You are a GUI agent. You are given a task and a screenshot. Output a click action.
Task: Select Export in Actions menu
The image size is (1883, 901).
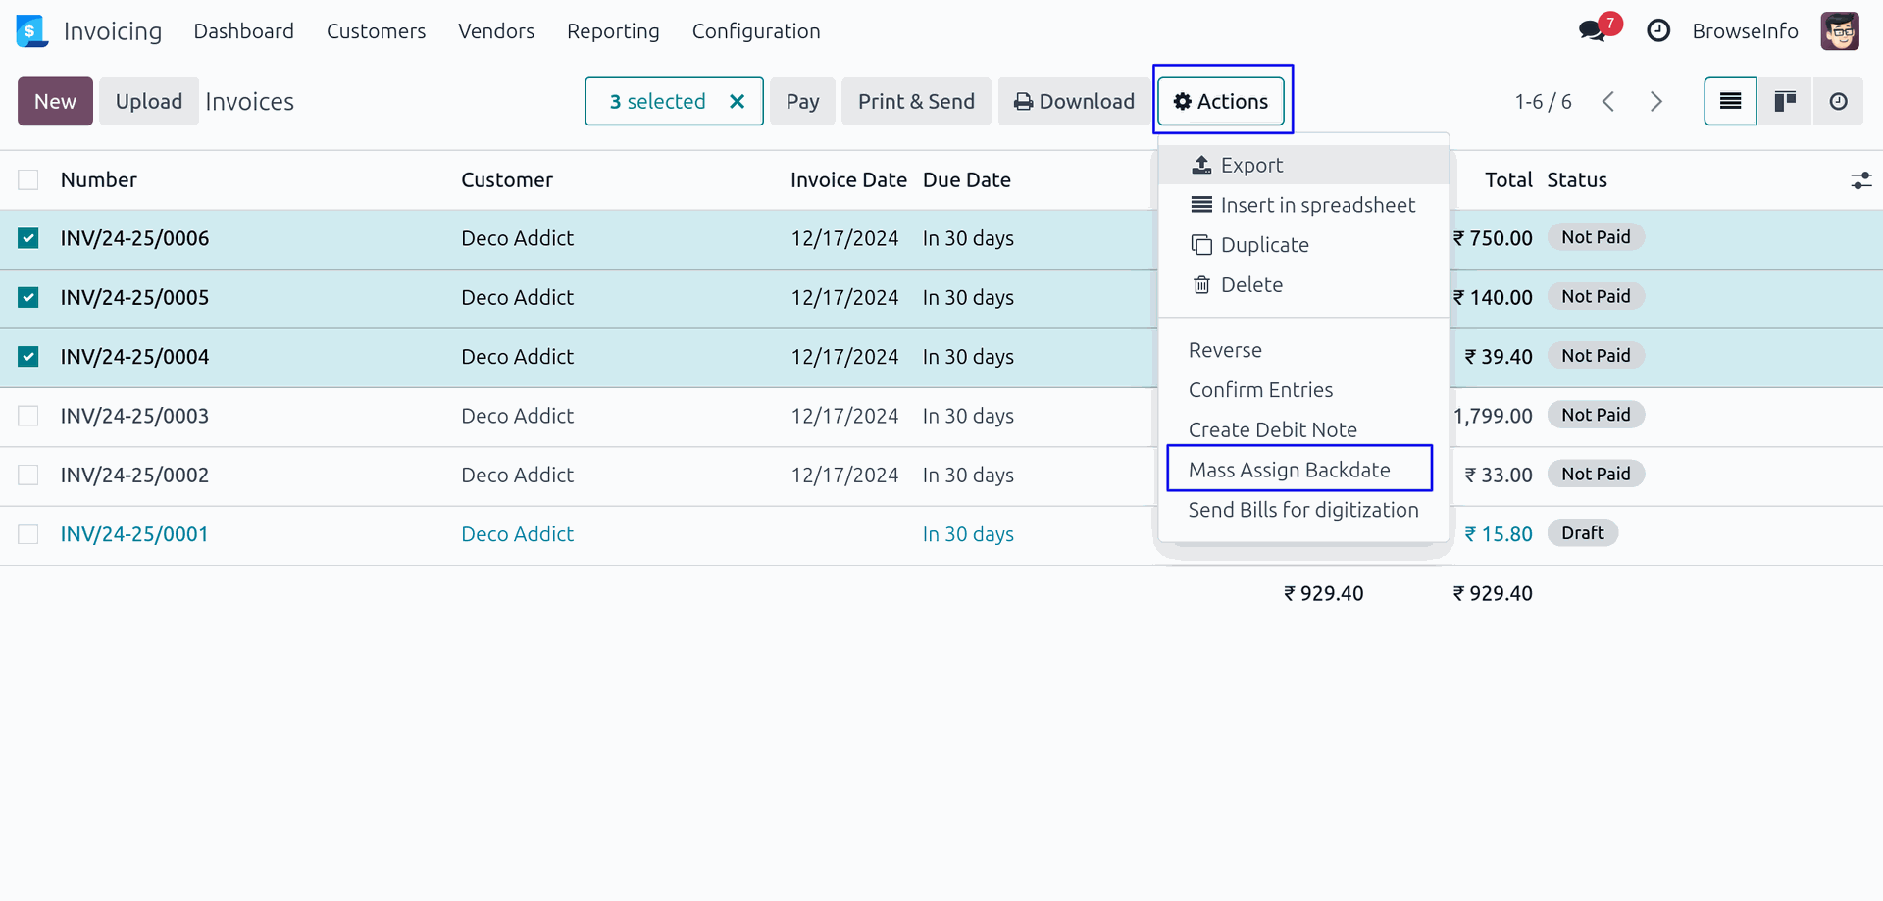[x=1251, y=165]
